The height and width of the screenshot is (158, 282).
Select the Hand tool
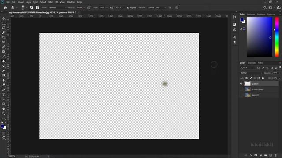[x=4, y=108]
